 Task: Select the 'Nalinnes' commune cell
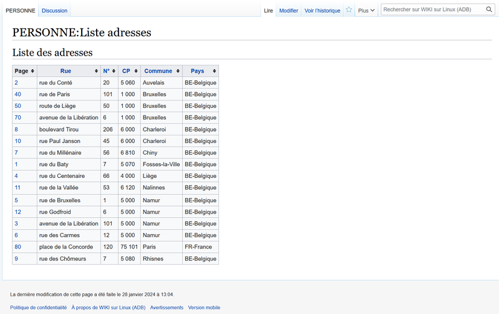coord(162,187)
